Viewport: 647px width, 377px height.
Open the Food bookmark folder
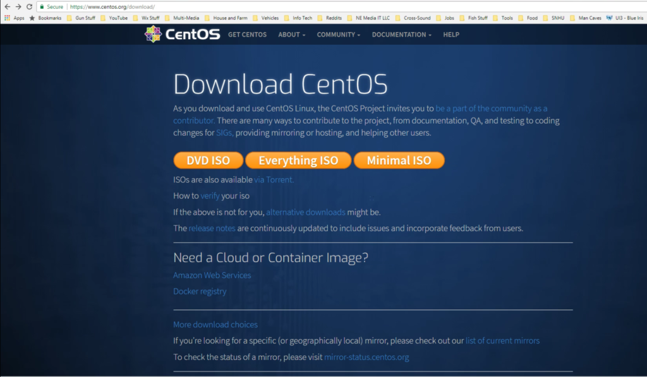point(528,18)
